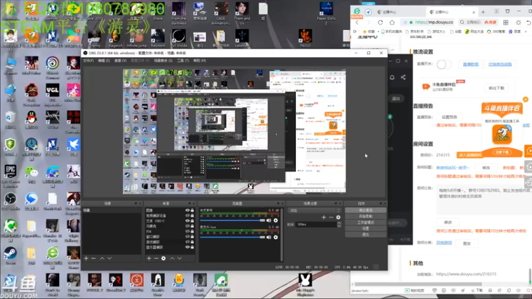
Task: Close the orange Douyu companion popup ad
Action: coord(525,99)
